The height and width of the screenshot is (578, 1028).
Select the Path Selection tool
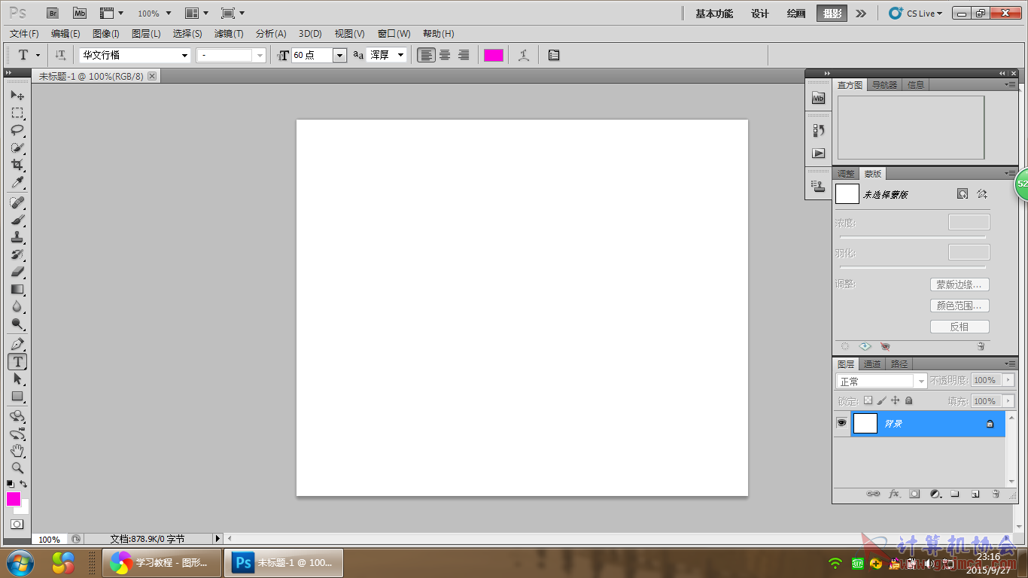point(17,379)
